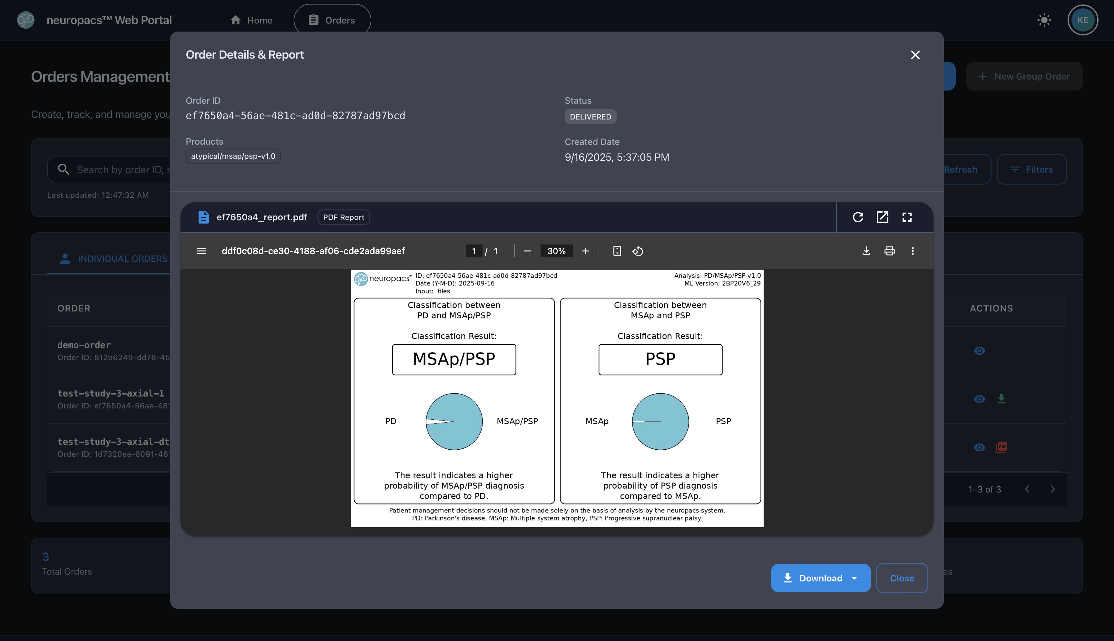1114x641 pixels.
Task: Click the order search input field
Action: click(x=123, y=169)
